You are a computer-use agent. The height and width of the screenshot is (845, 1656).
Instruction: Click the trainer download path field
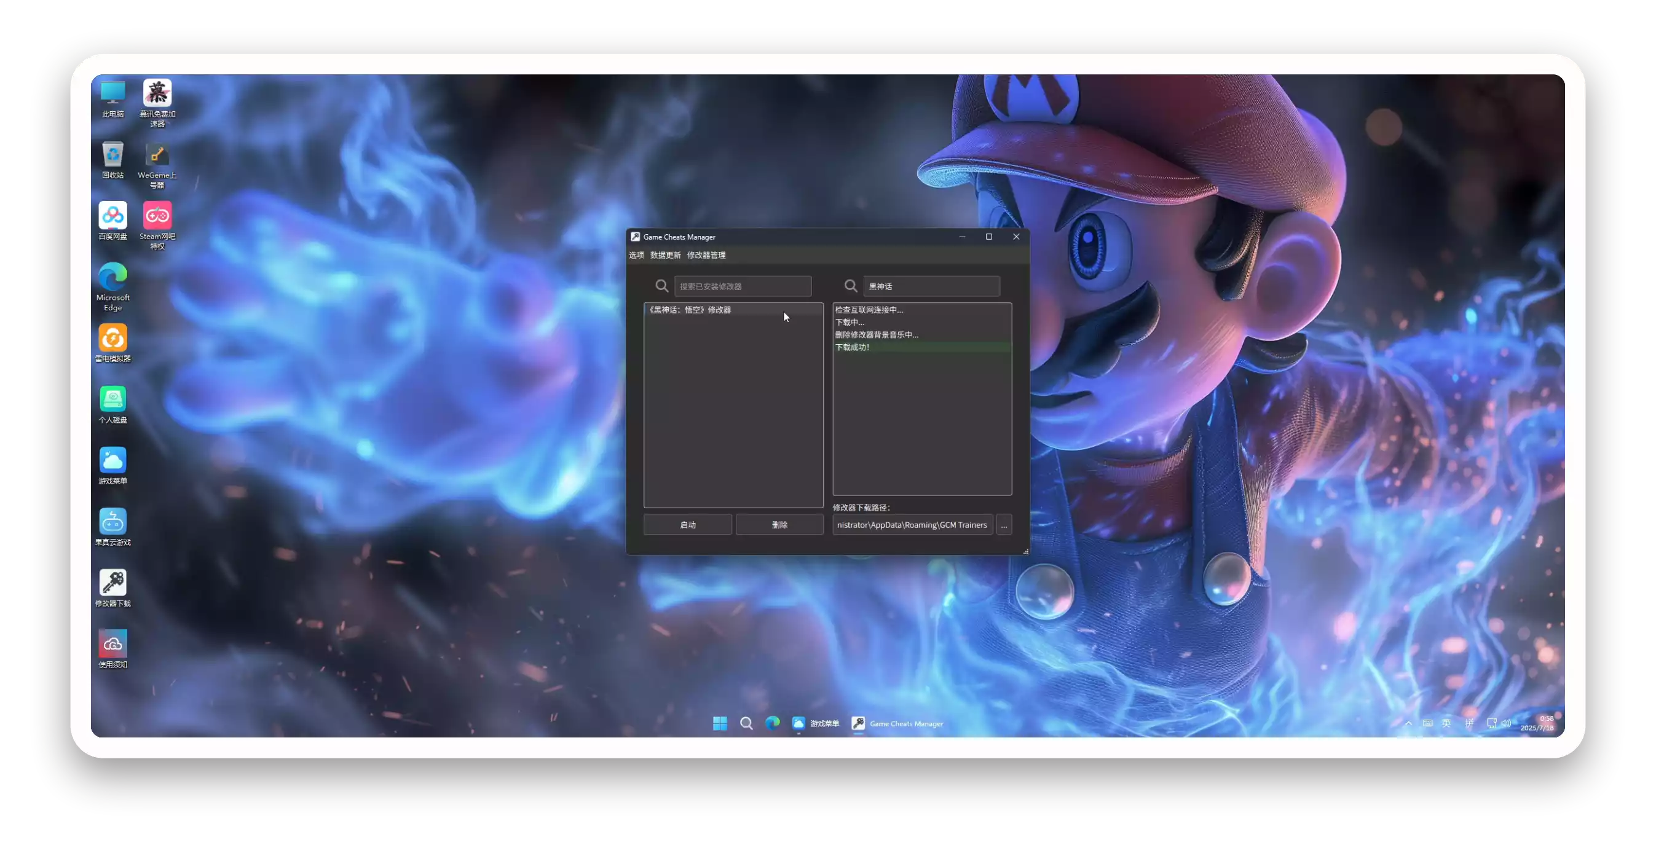pyautogui.click(x=912, y=524)
